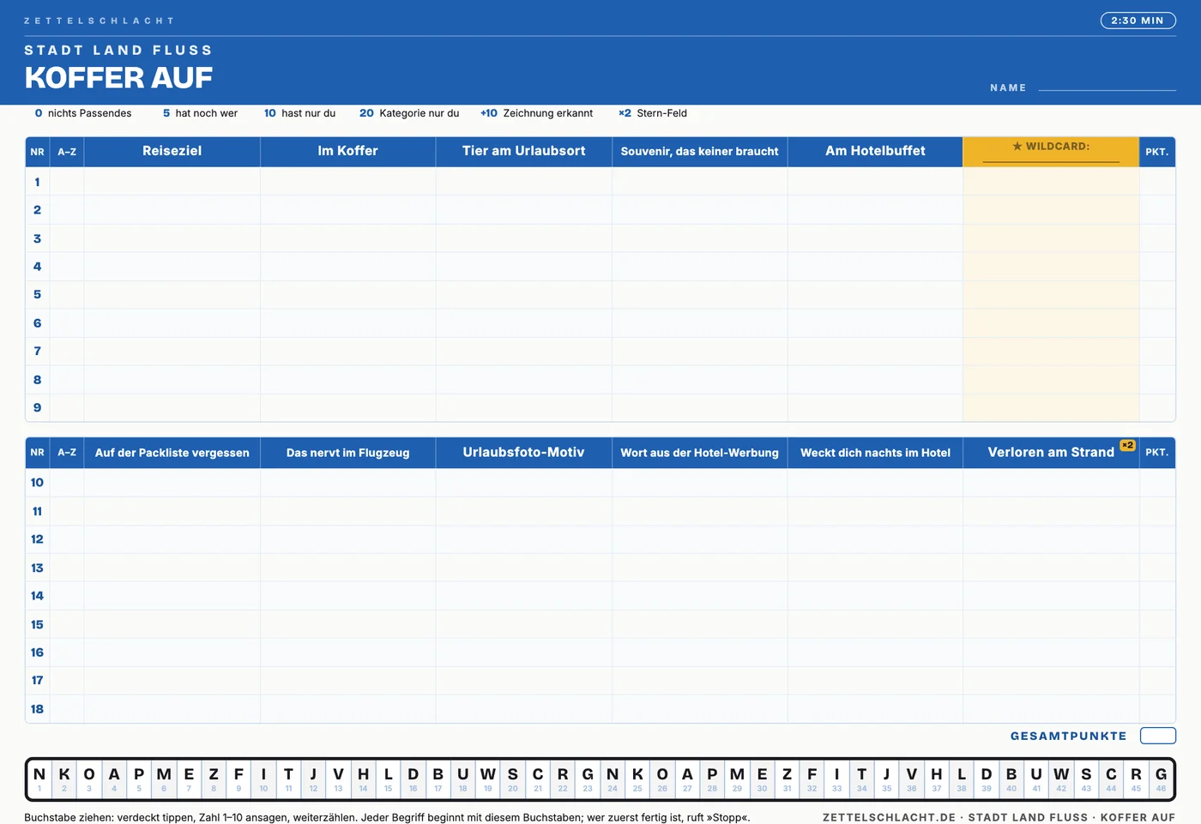Image resolution: width=1201 pixels, height=824 pixels.
Task: Click the Verloren am Strand cell in row 16
Action: tap(1051, 653)
